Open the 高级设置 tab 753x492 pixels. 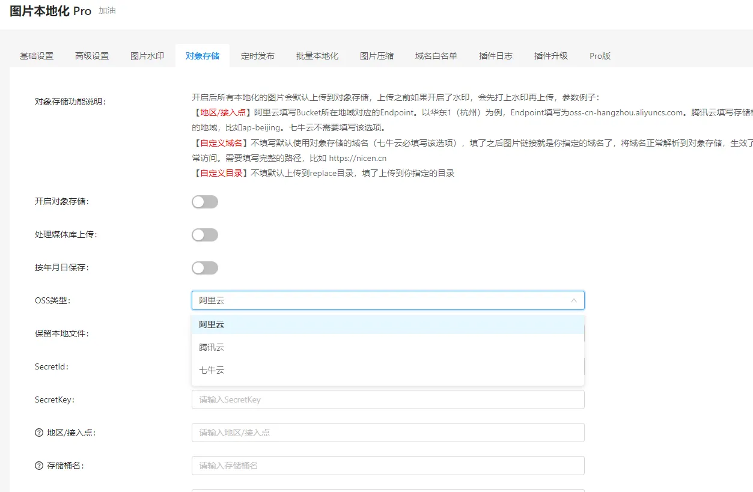[x=92, y=56]
